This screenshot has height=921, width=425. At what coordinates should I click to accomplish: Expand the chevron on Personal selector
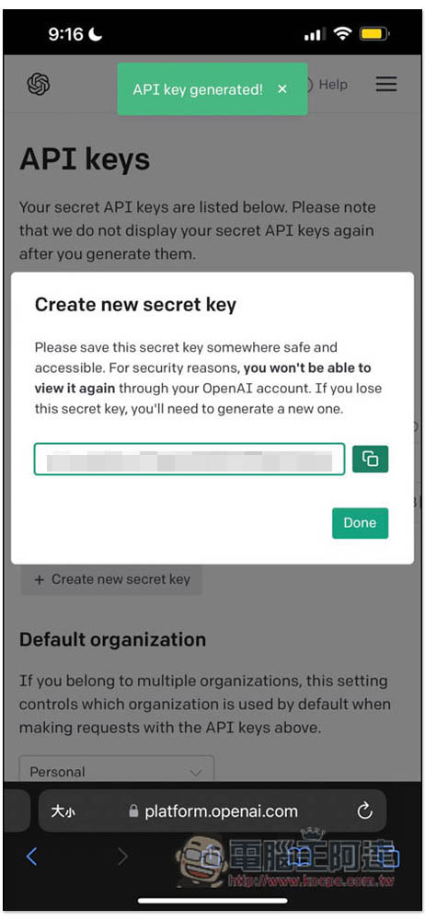click(196, 773)
